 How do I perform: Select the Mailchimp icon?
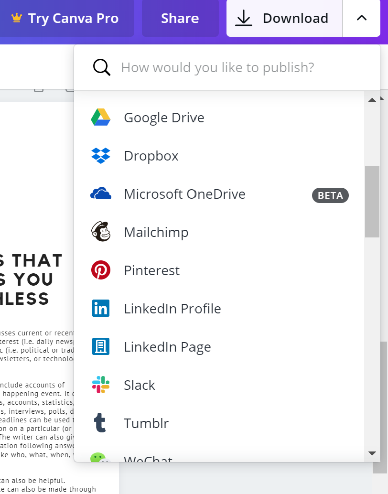(x=101, y=232)
